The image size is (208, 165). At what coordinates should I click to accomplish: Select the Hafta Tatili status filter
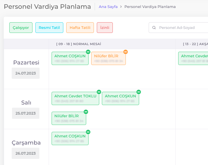point(80,28)
